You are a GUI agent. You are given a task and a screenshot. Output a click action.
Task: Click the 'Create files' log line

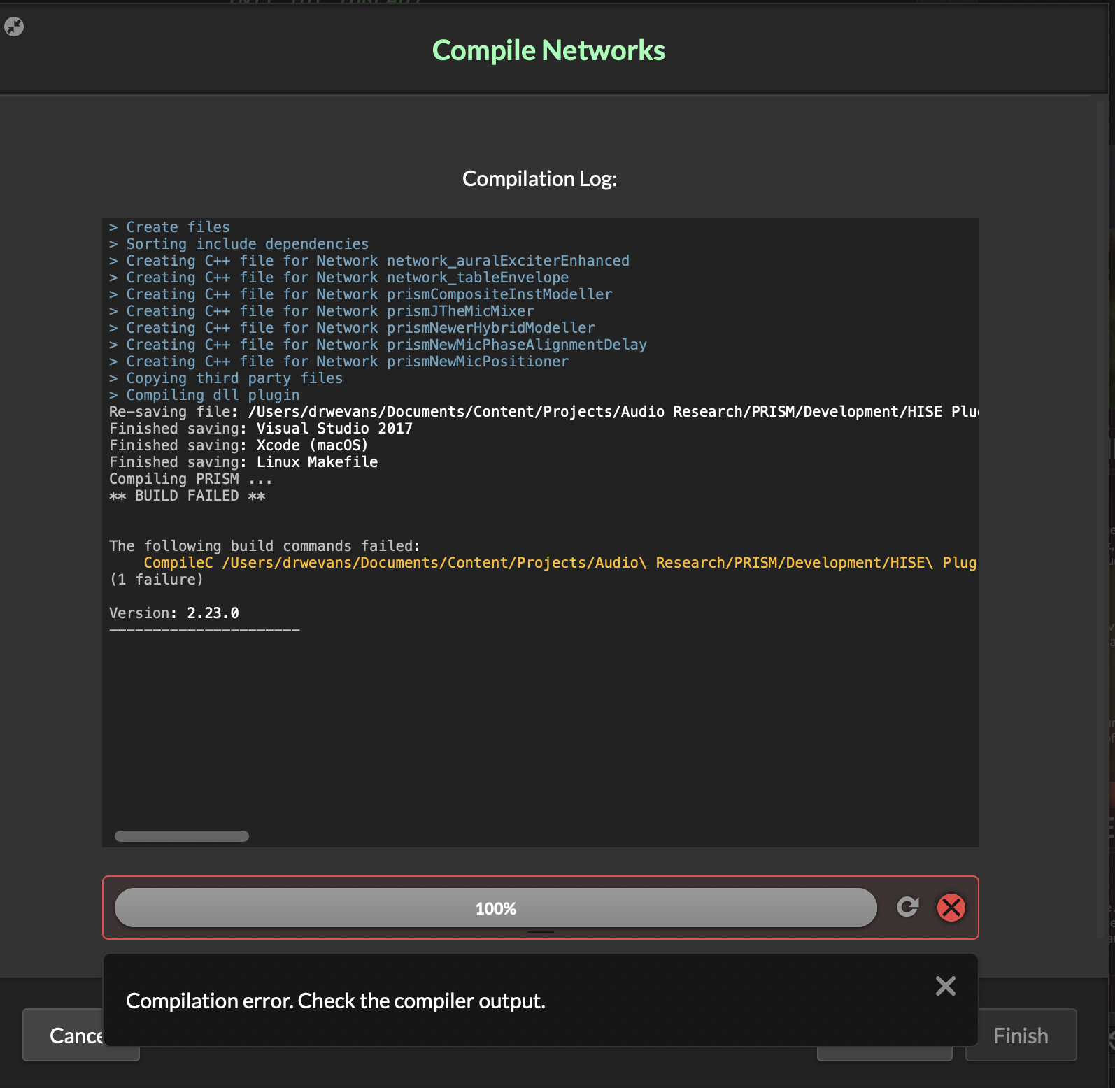[x=170, y=227]
